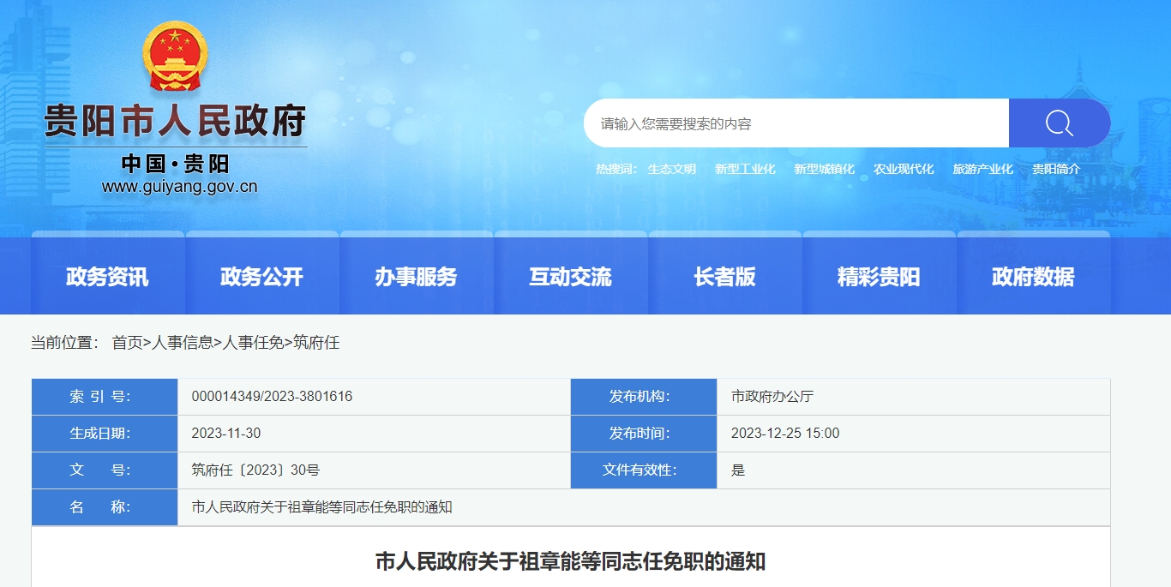Select the 办事服务 menu item

pos(416,277)
